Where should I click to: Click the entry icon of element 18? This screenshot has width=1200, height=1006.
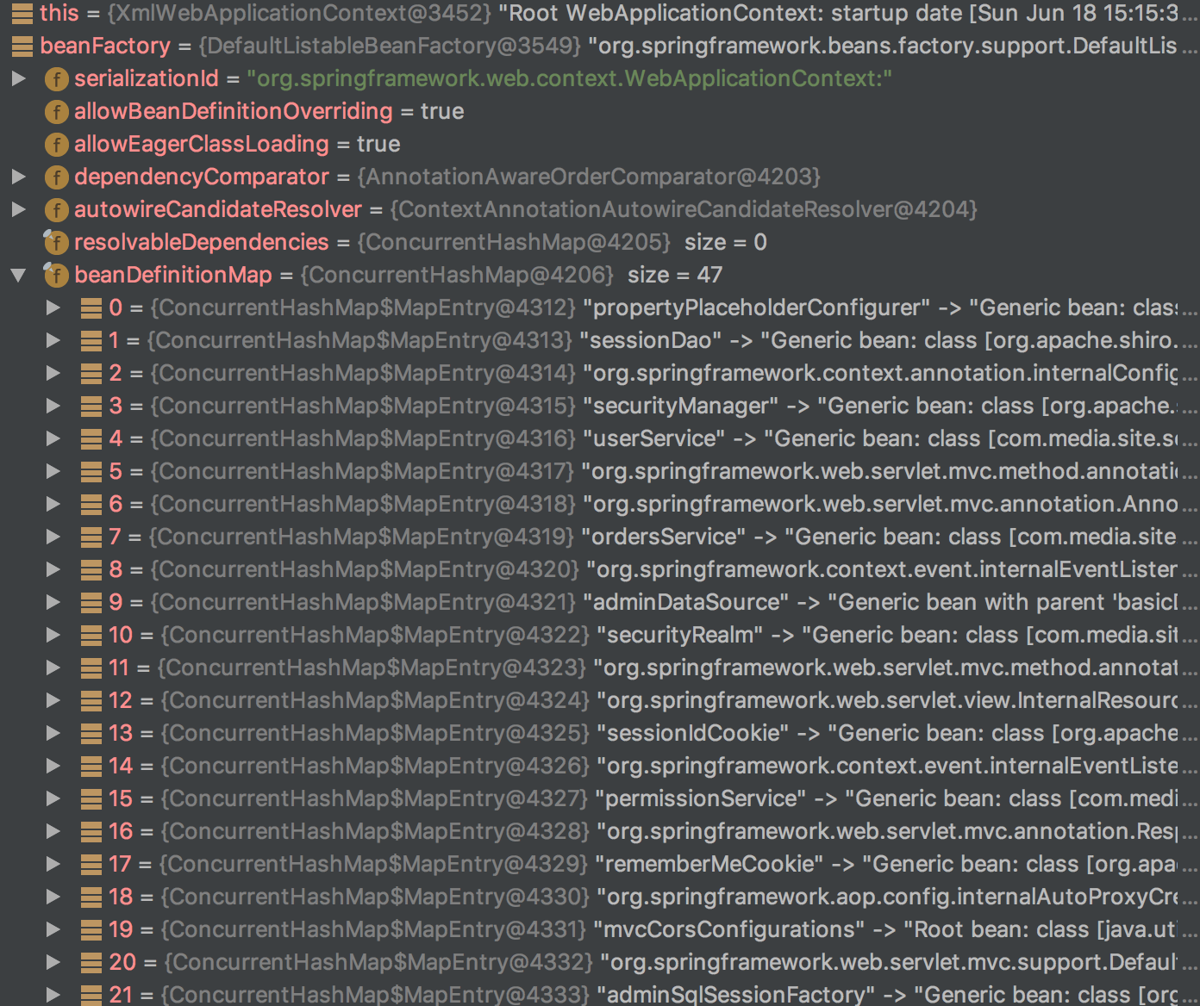click(x=91, y=897)
